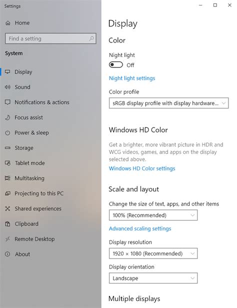Toggle the Night light switch
Image resolution: width=237 pixels, height=308 pixels.
(116, 64)
